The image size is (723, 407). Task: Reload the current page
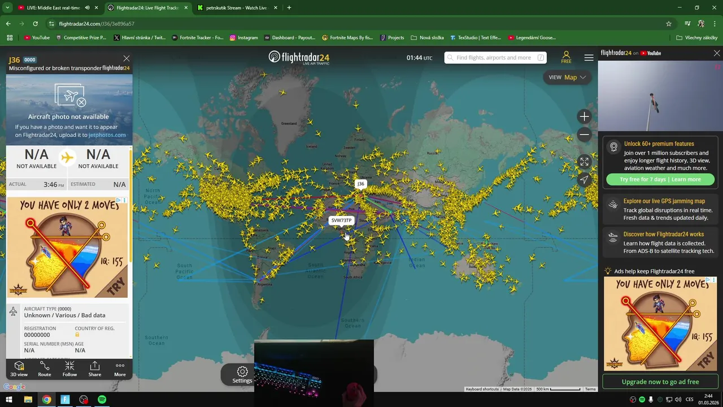35,24
